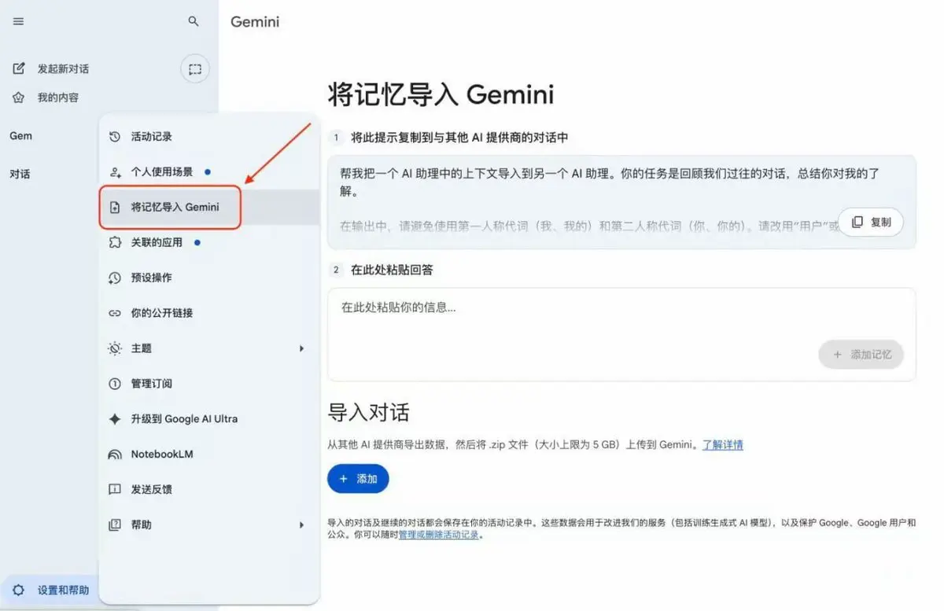This screenshot has height=611, width=944.
Task: Click the prompt text starting 帮我把一个 AI 助理
Action: point(610,182)
